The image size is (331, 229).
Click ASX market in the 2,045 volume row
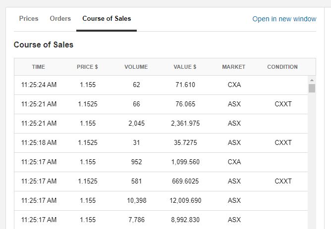[234, 124]
